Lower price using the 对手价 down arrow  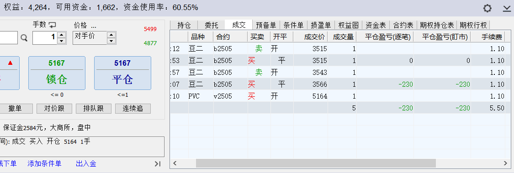[111, 41]
